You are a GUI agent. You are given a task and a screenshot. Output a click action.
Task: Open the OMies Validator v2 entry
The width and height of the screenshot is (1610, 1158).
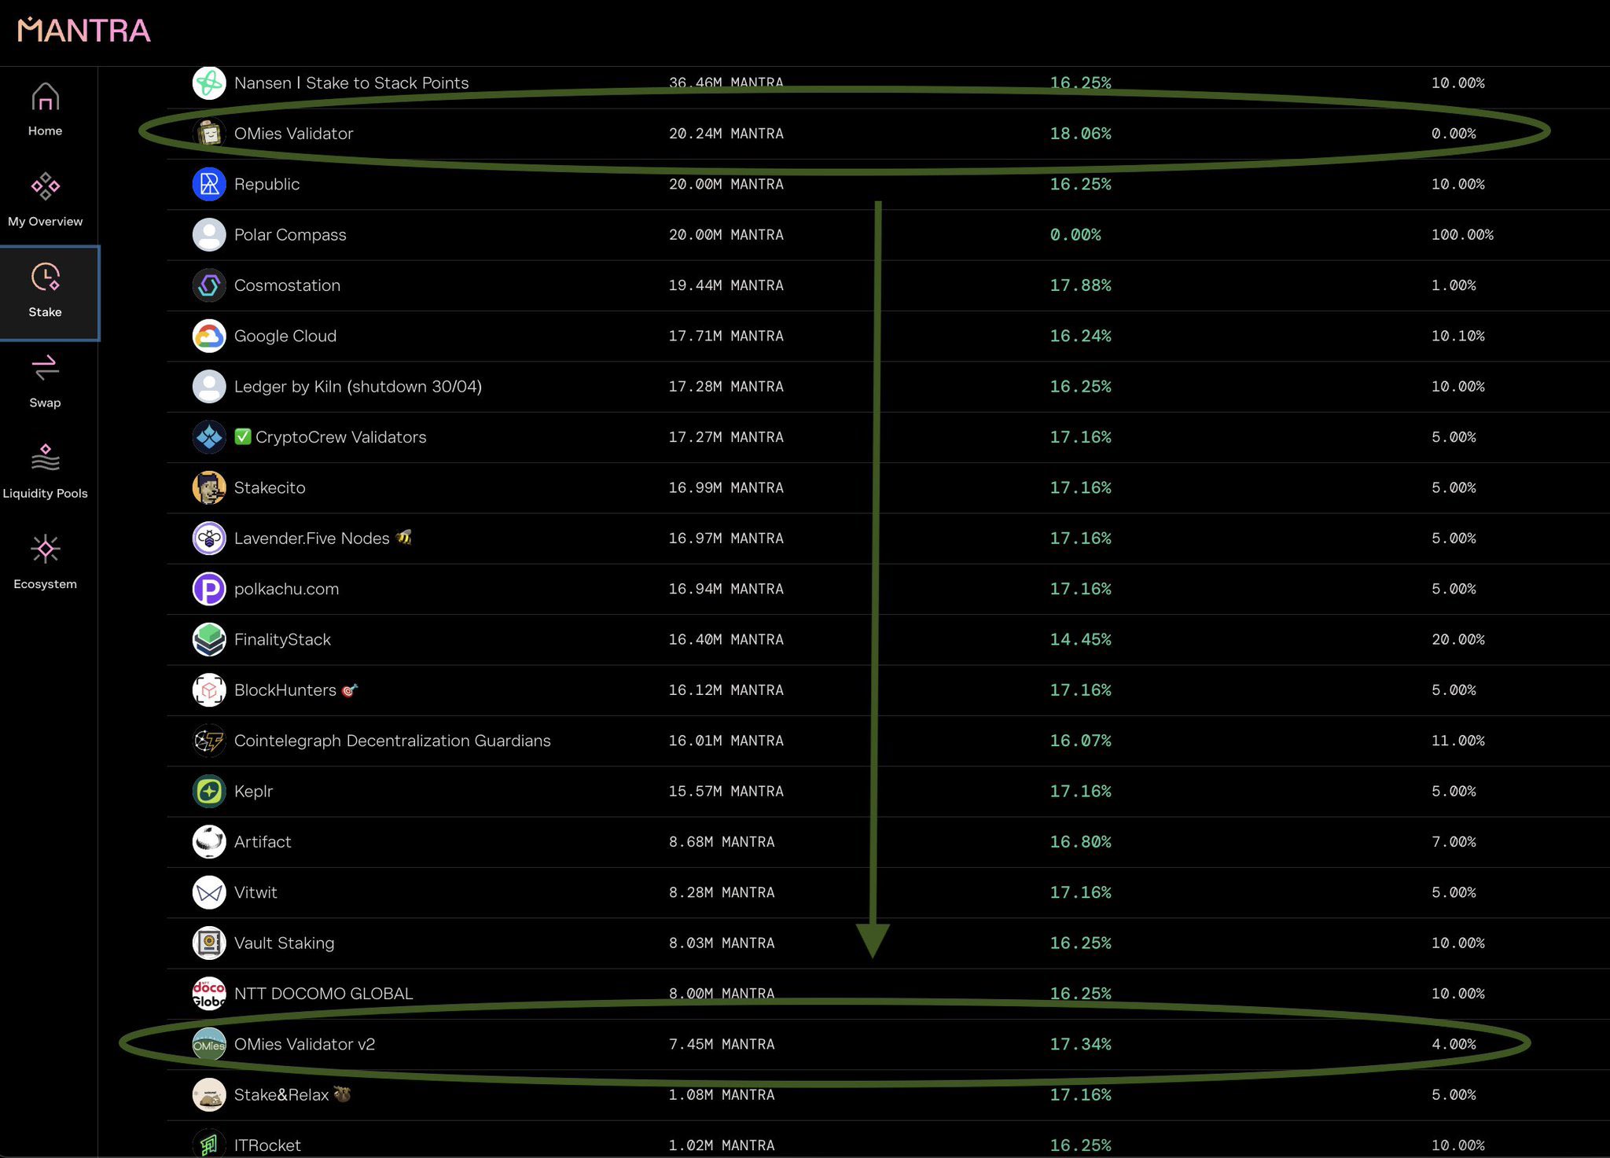coord(304,1045)
